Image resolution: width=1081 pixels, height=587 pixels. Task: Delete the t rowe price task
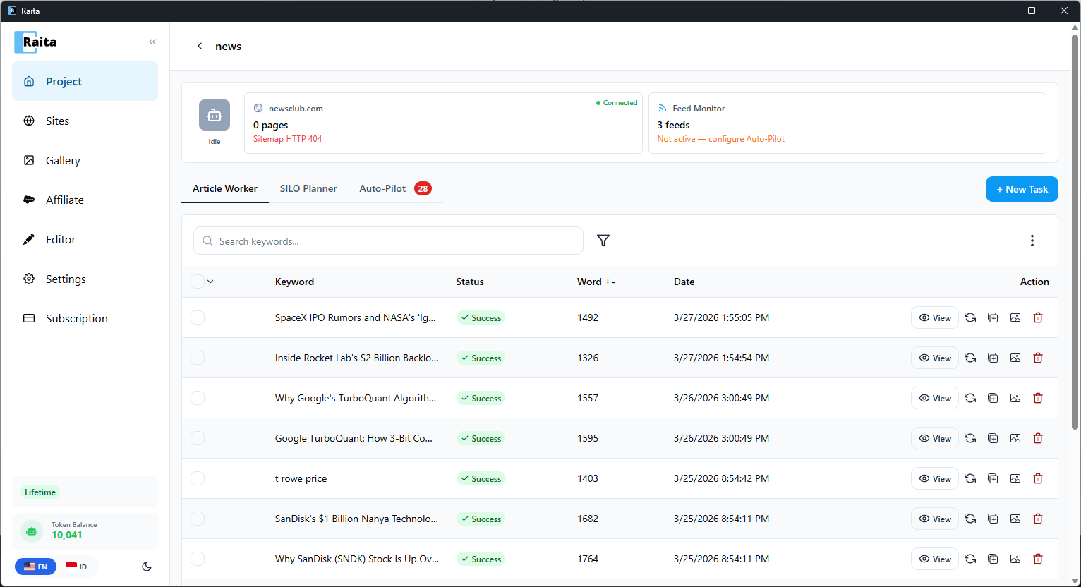pos(1038,478)
